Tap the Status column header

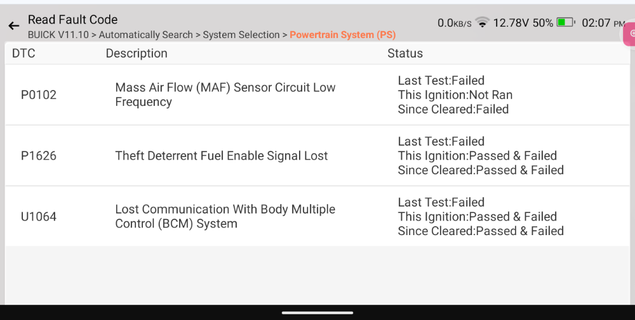pyautogui.click(x=405, y=53)
